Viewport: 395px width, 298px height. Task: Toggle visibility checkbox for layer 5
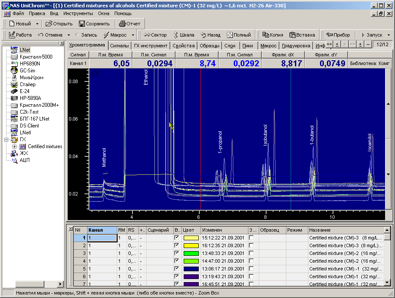pyautogui.click(x=177, y=269)
